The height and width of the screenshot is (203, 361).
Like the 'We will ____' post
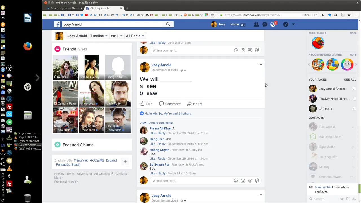[x=146, y=104]
